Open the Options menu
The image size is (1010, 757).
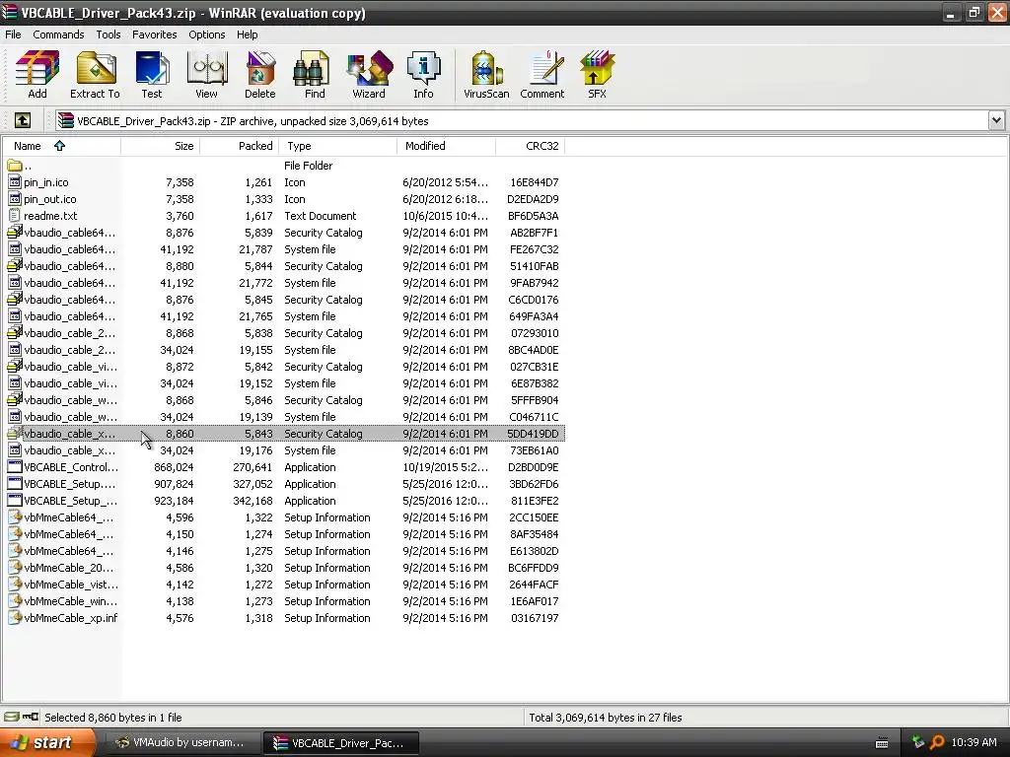tap(207, 34)
